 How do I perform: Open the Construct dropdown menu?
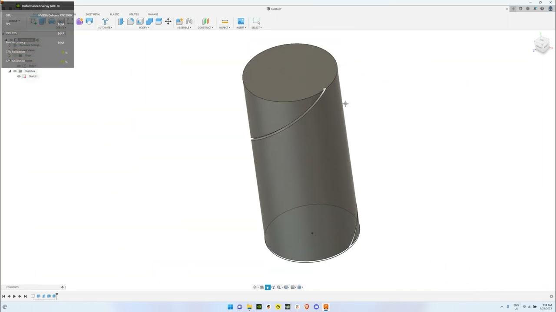[x=205, y=28]
